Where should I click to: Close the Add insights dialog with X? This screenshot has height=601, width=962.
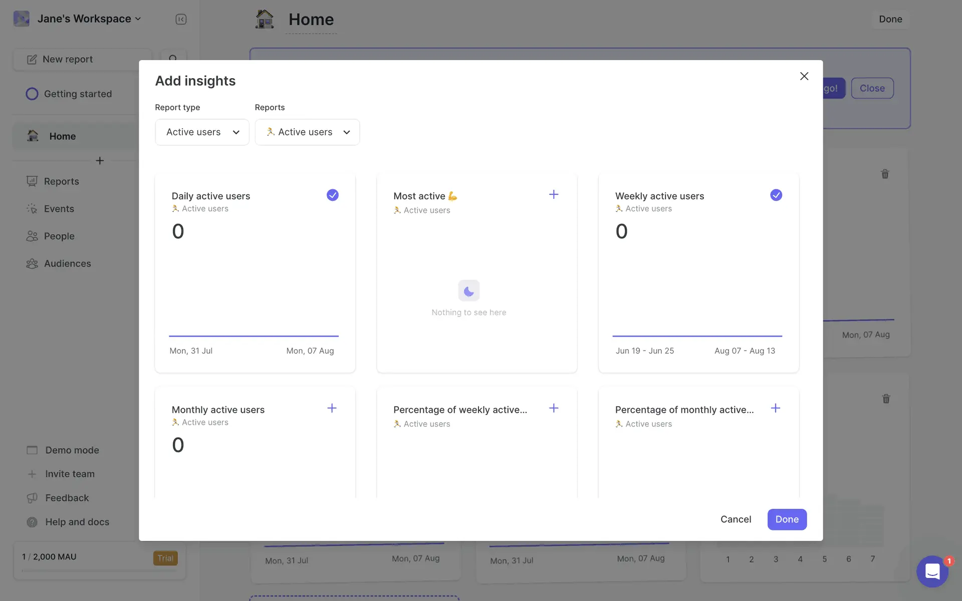(804, 76)
